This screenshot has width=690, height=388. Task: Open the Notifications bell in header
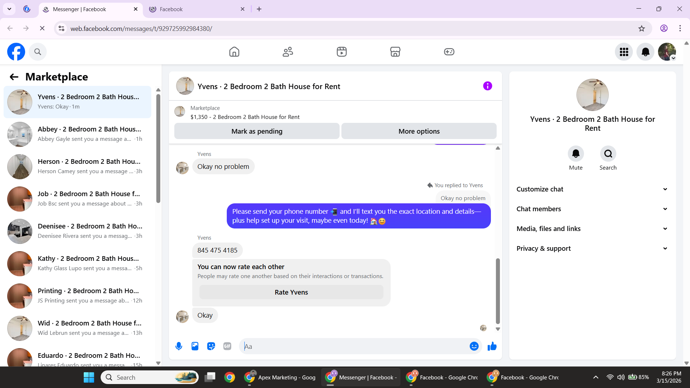645,52
